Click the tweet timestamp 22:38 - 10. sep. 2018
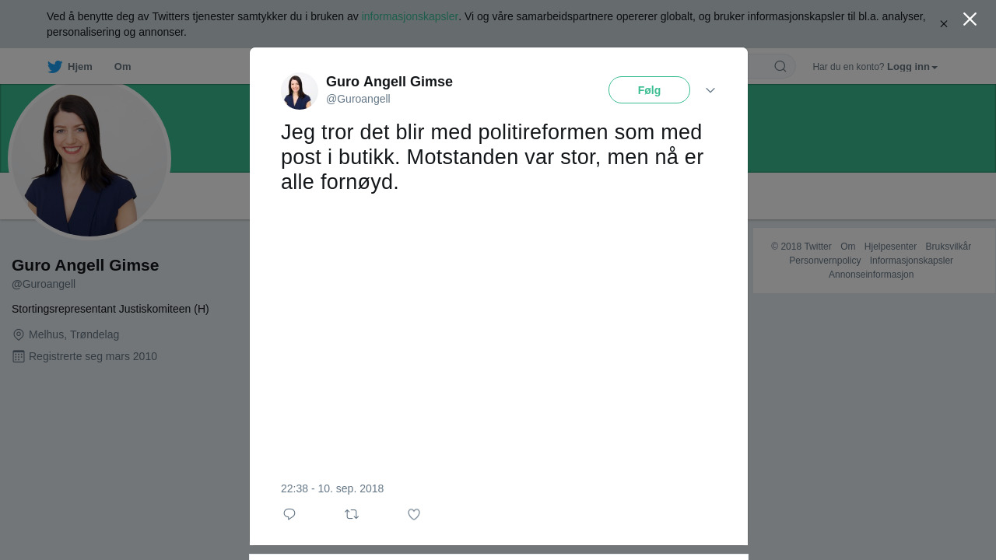 332,488
